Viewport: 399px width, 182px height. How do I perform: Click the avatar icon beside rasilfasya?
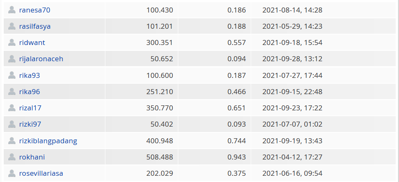(12, 26)
